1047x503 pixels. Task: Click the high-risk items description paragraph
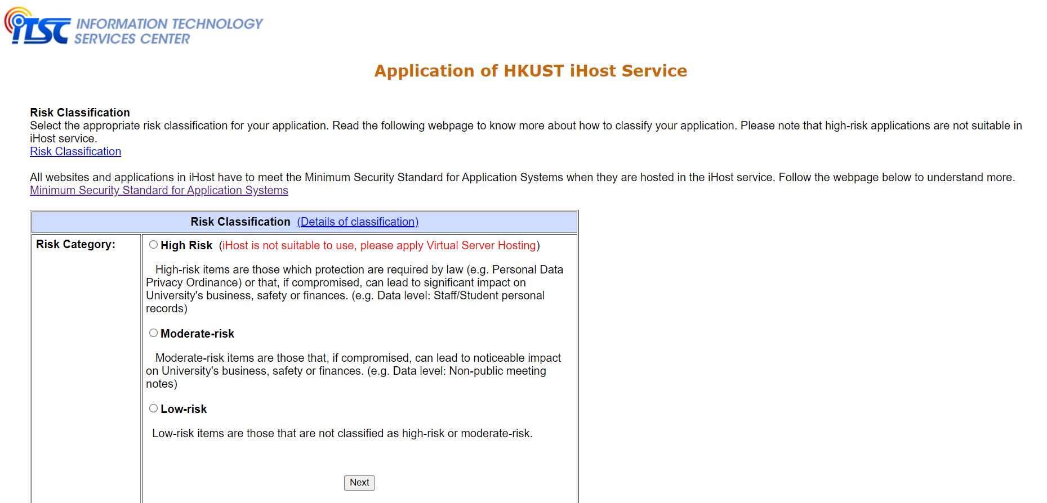point(355,289)
